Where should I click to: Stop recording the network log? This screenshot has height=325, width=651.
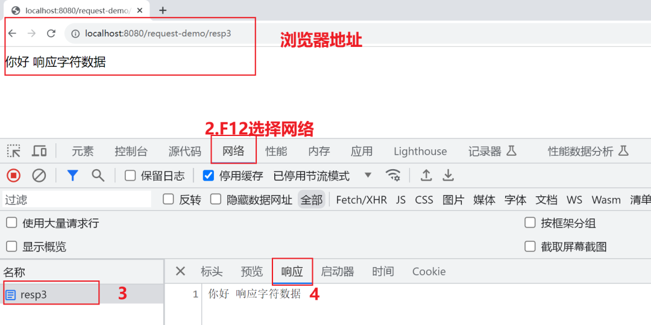(x=14, y=176)
